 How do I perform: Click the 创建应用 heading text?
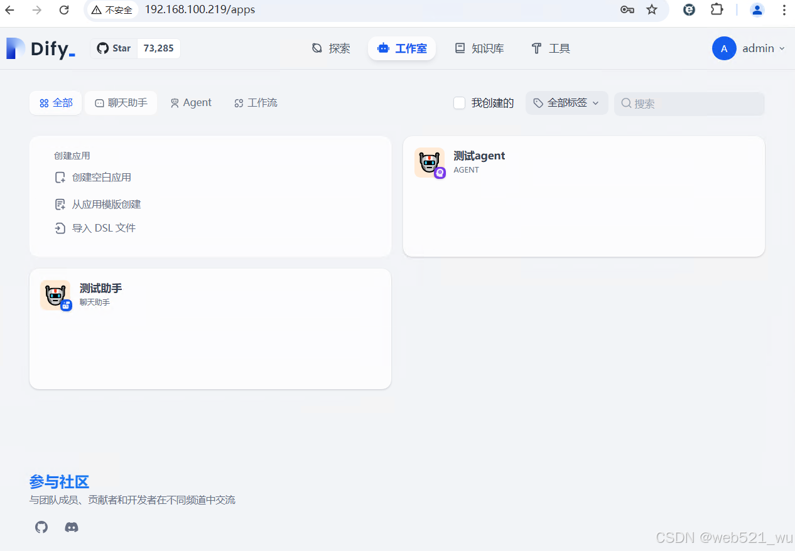(x=72, y=156)
